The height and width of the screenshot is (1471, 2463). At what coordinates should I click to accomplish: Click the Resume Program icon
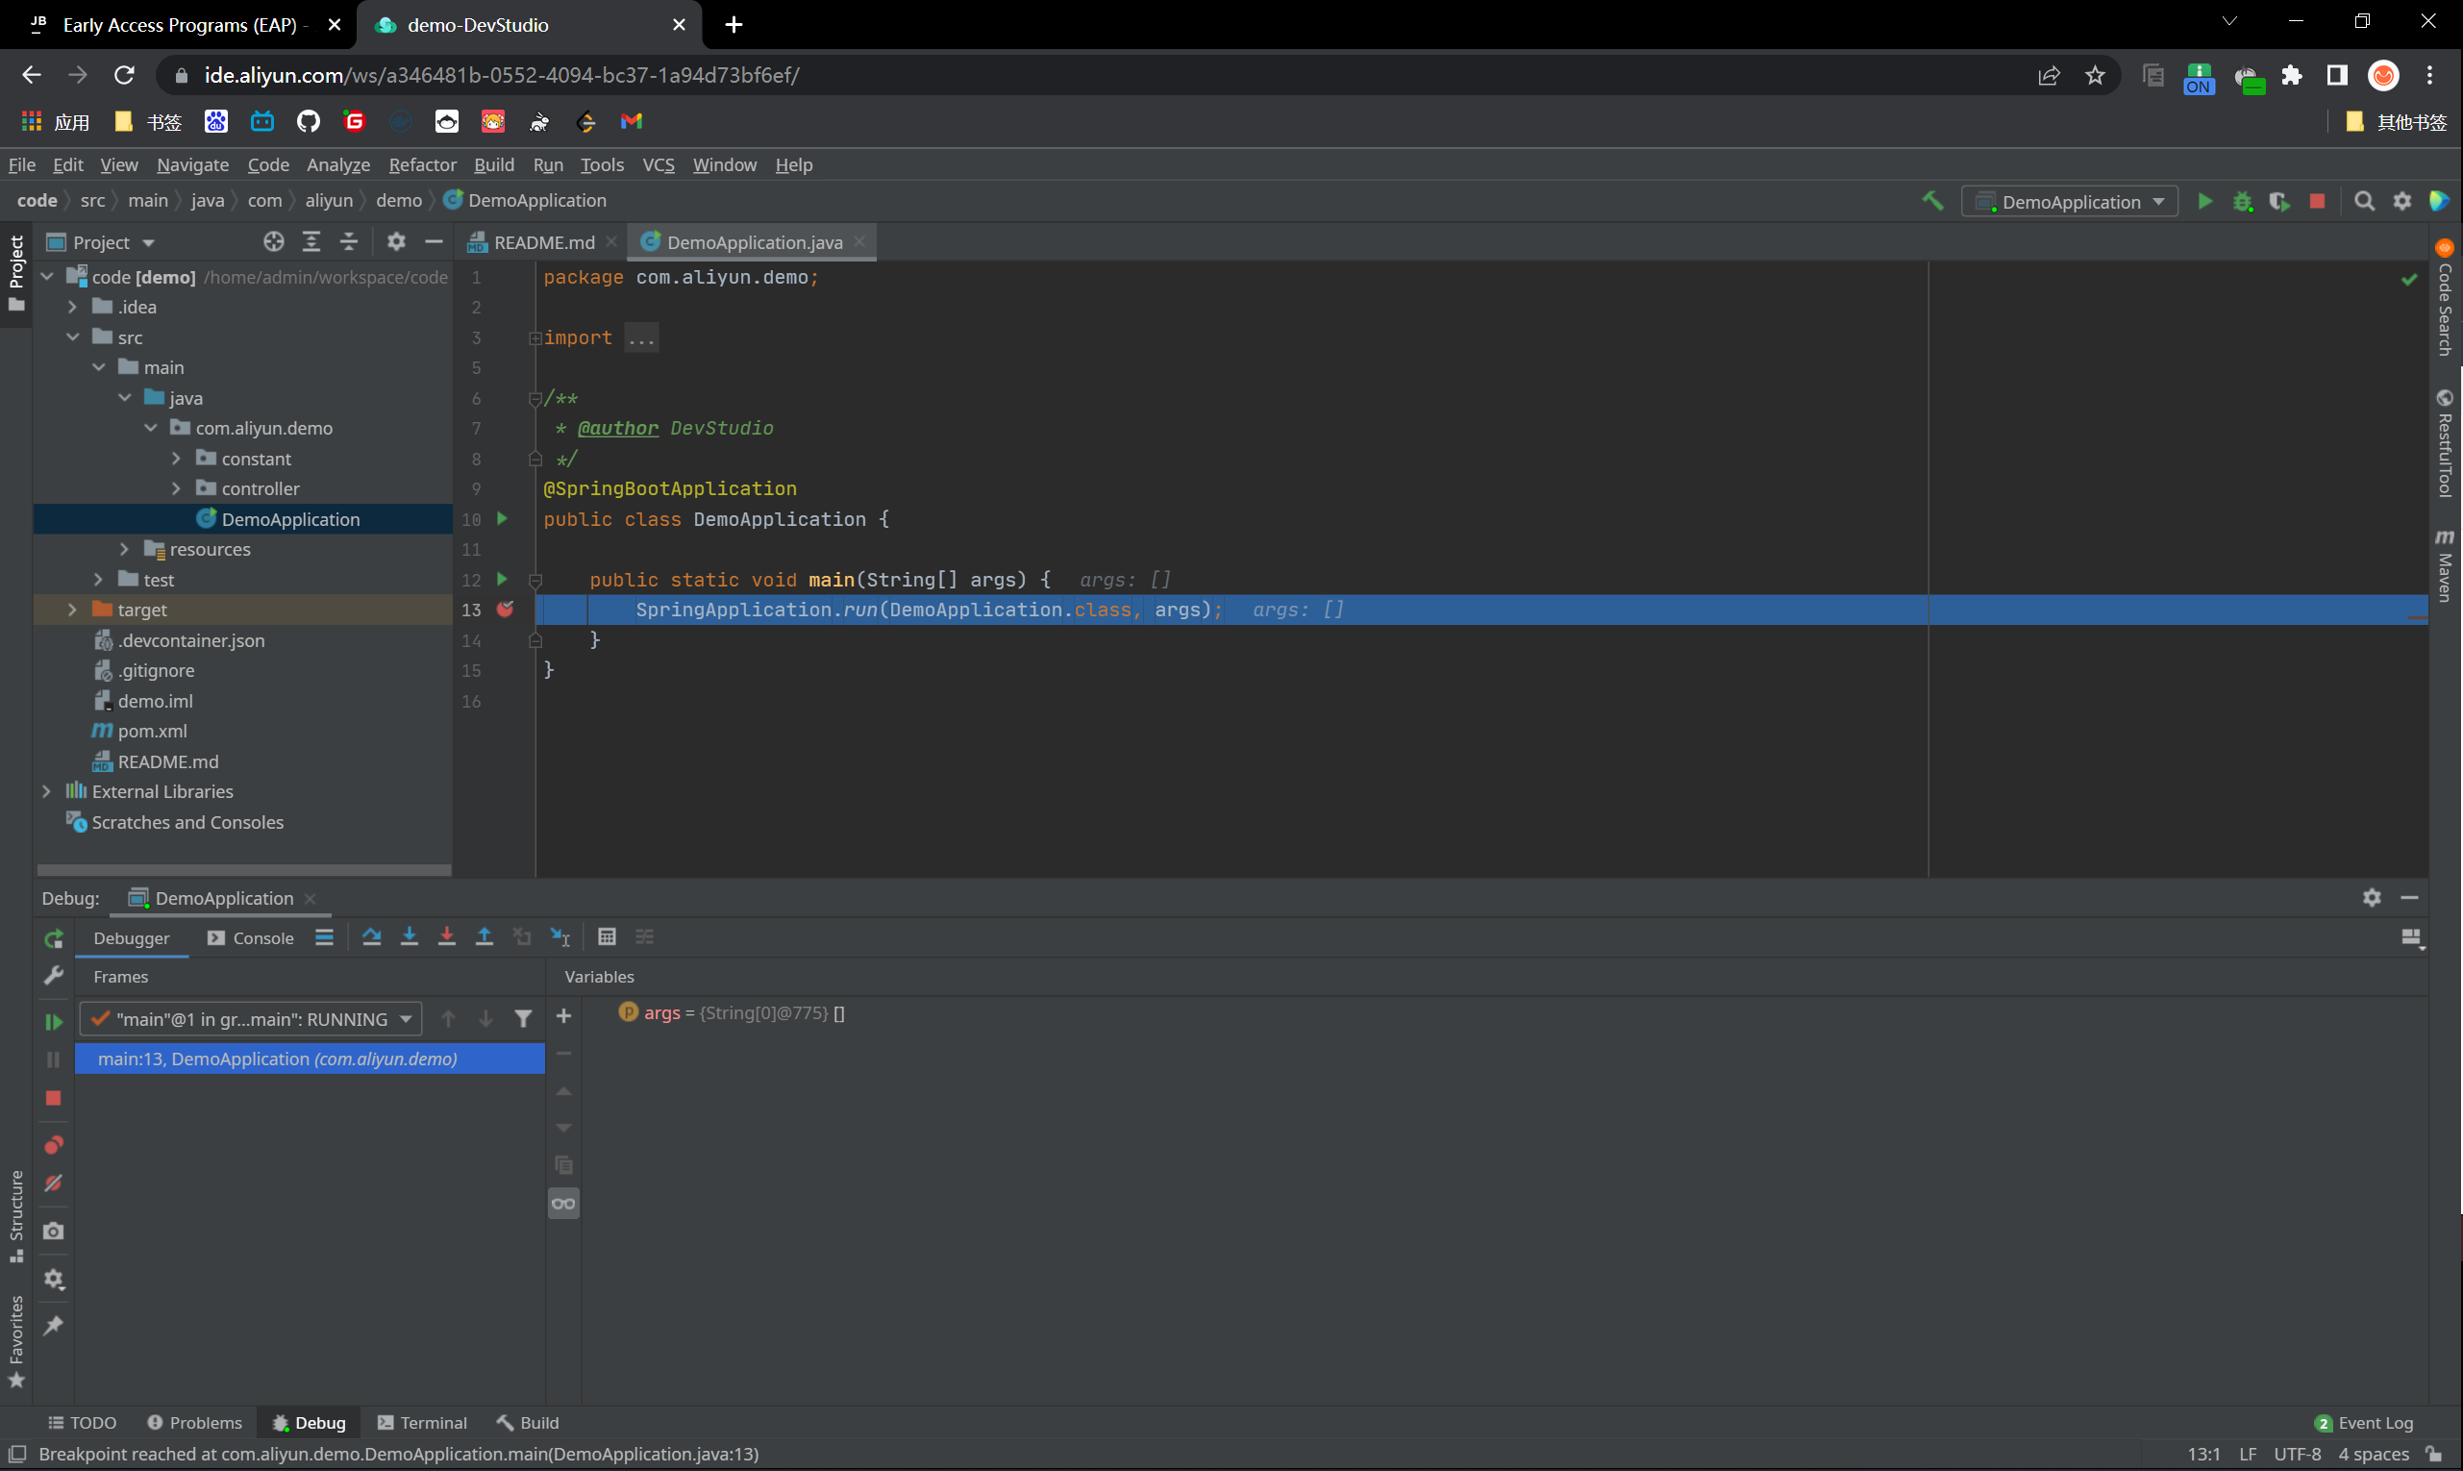click(54, 1021)
